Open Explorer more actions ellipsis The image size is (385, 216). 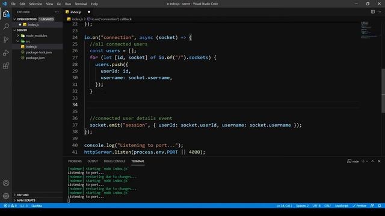[x=57, y=12]
